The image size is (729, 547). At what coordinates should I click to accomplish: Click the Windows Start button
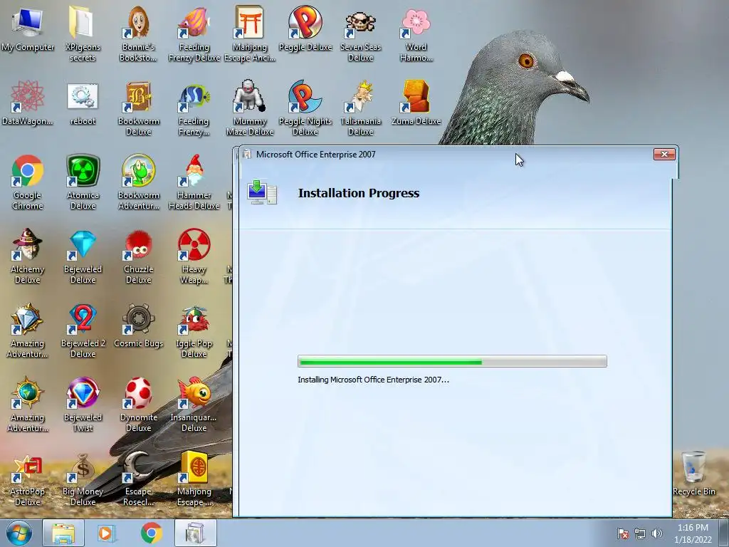pyautogui.click(x=19, y=533)
